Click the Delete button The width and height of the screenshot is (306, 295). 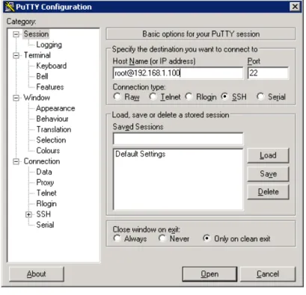[x=268, y=192]
